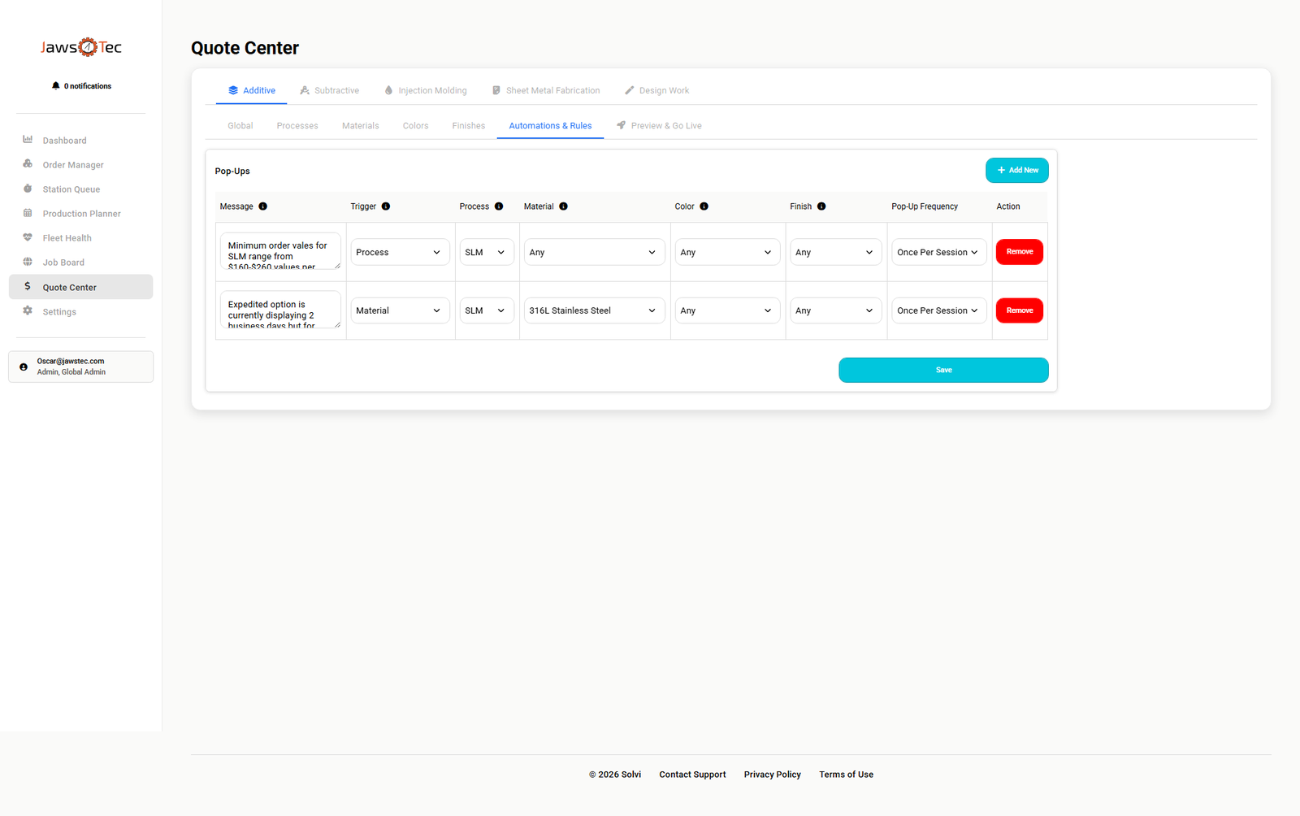Click the Settings gear icon

(x=28, y=310)
